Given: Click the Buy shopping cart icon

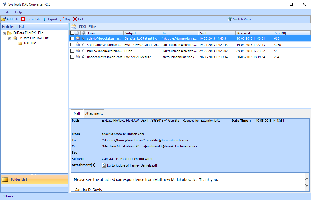Looking at the screenshot, I should click(x=62, y=19).
